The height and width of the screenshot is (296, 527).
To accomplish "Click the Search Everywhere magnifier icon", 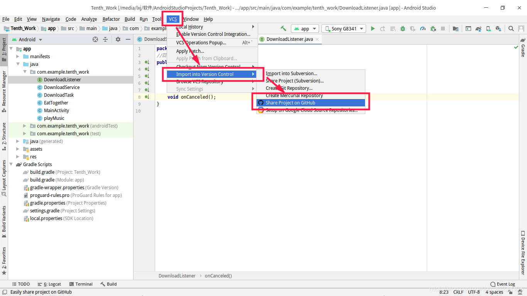I will point(511,29).
